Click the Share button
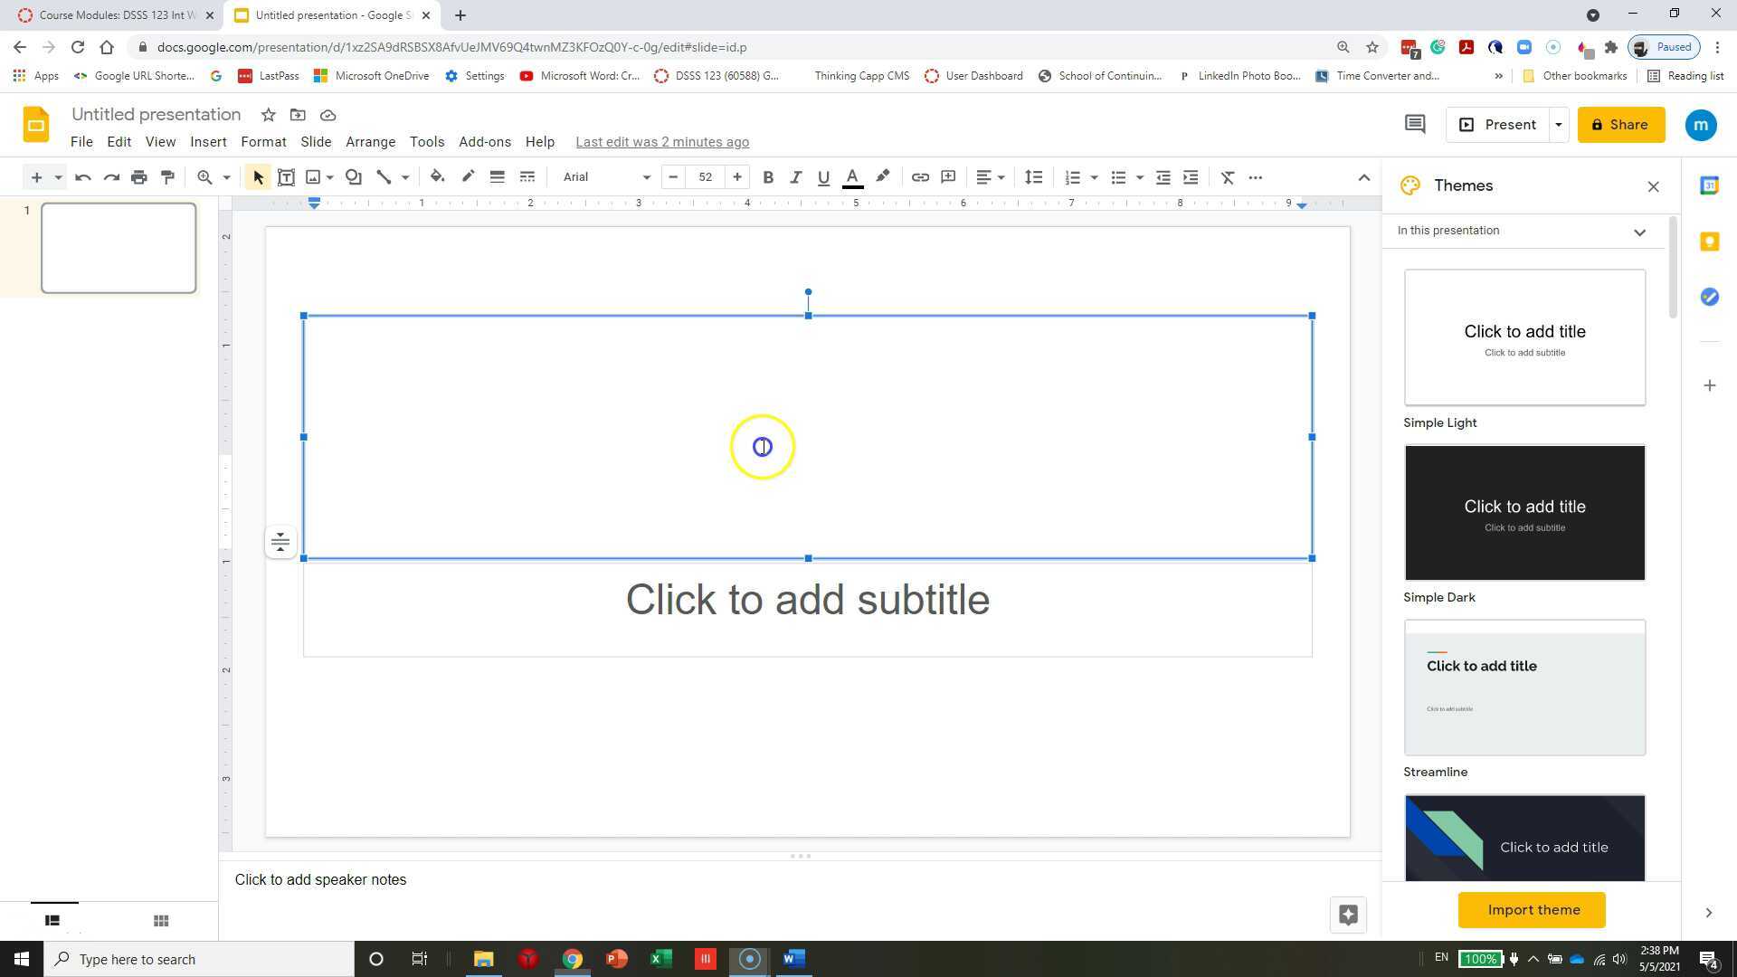The height and width of the screenshot is (977, 1737). click(x=1619, y=124)
